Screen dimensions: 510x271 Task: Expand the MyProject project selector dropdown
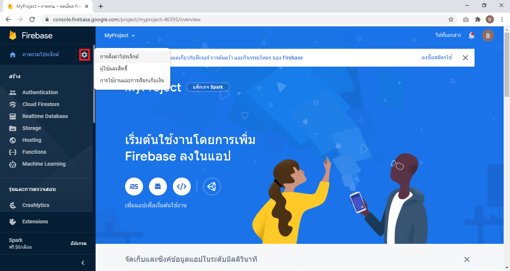click(119, 35)
